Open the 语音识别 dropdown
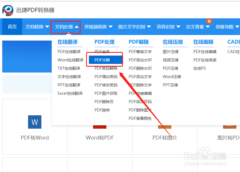This screenshot has height=172, width=240. (168, 27)
